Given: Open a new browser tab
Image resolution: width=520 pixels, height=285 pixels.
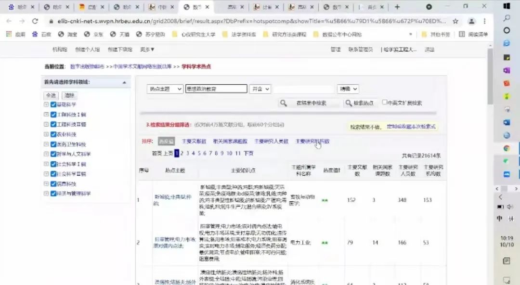Looking at the screenshot, I should [x=397, y=7].
